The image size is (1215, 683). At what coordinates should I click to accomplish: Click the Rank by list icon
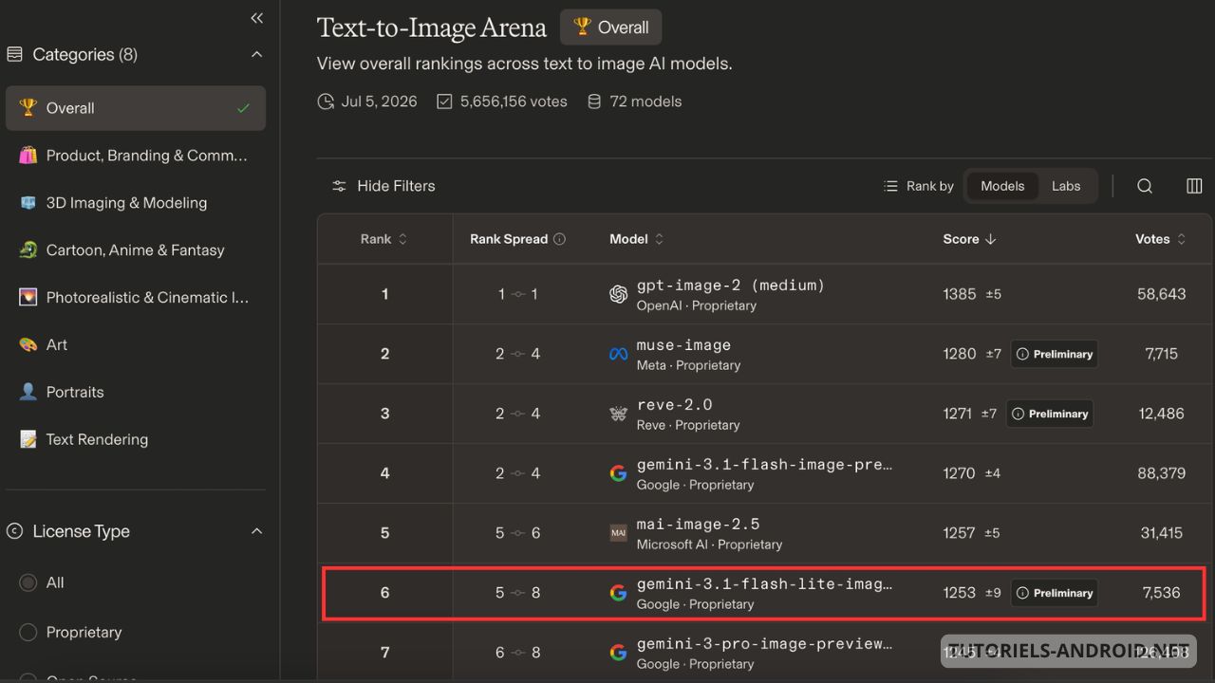pos(890,186)
